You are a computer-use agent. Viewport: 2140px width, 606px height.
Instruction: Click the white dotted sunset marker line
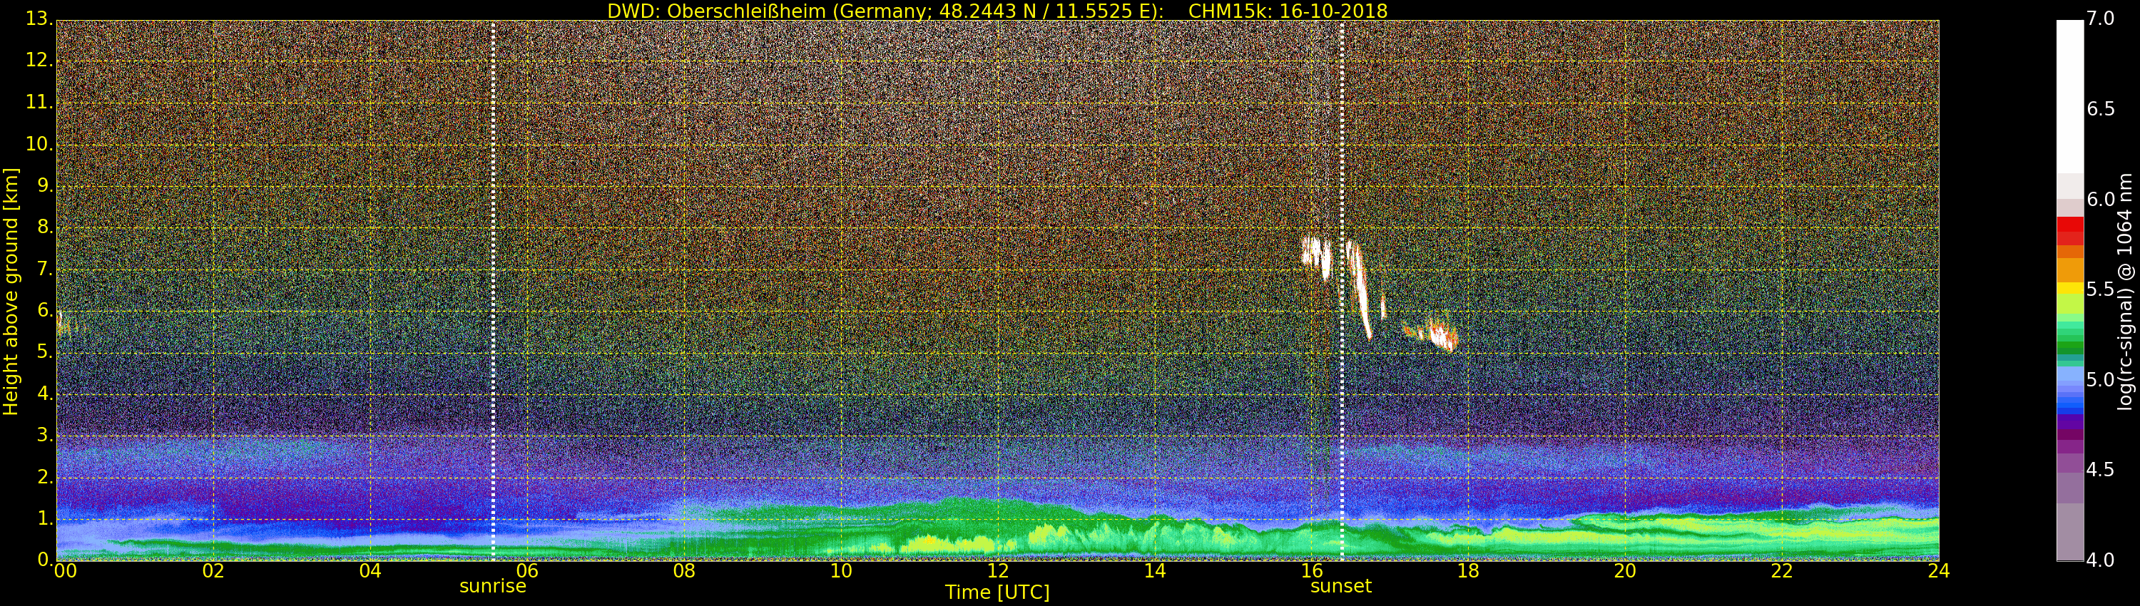1342,291
